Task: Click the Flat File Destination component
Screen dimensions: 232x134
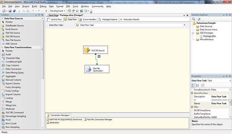Action: pyautogui.click(x=97, y=69)
